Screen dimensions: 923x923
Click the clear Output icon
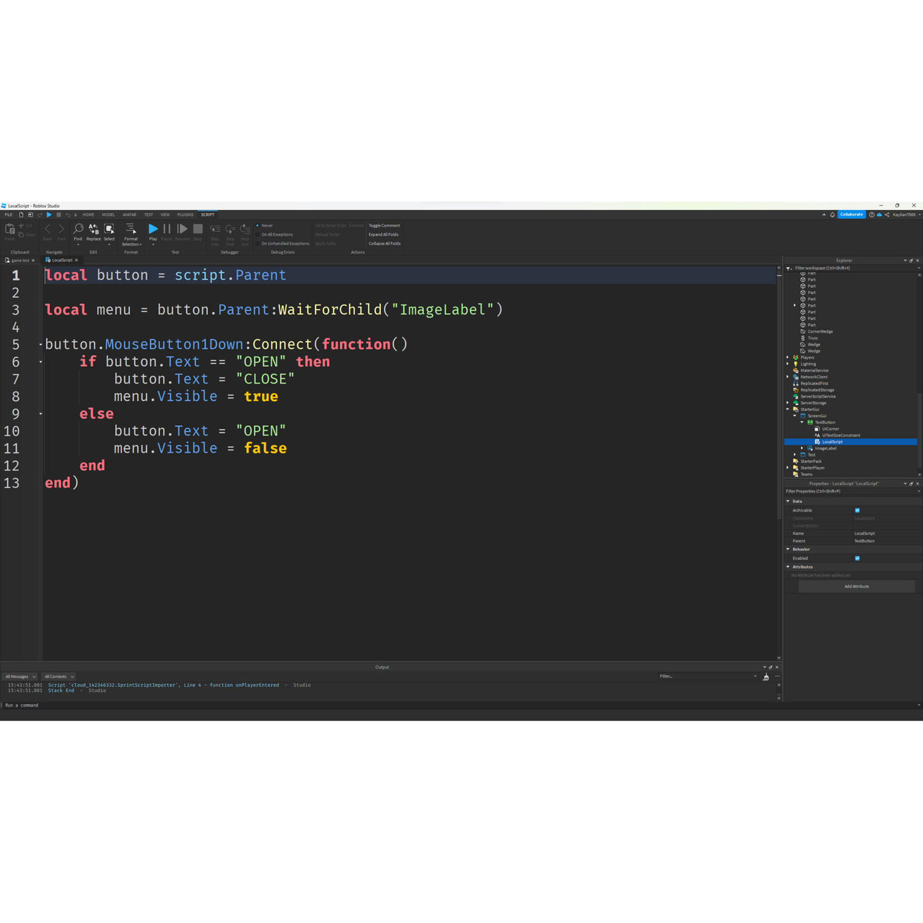(765, 676)
